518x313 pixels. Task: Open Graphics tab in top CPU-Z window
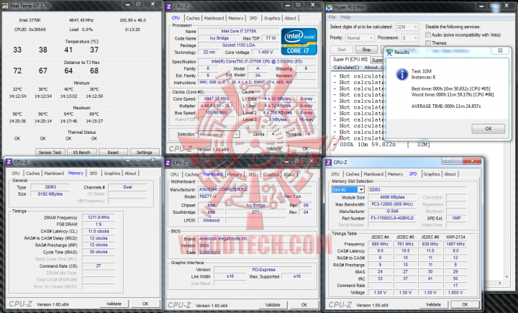click(x=272, y=19)
